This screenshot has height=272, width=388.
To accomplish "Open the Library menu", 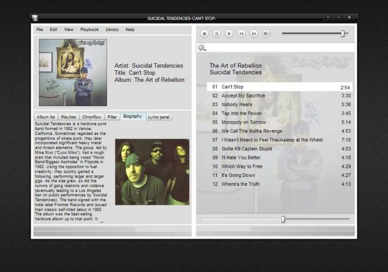I will pos(112,30).
